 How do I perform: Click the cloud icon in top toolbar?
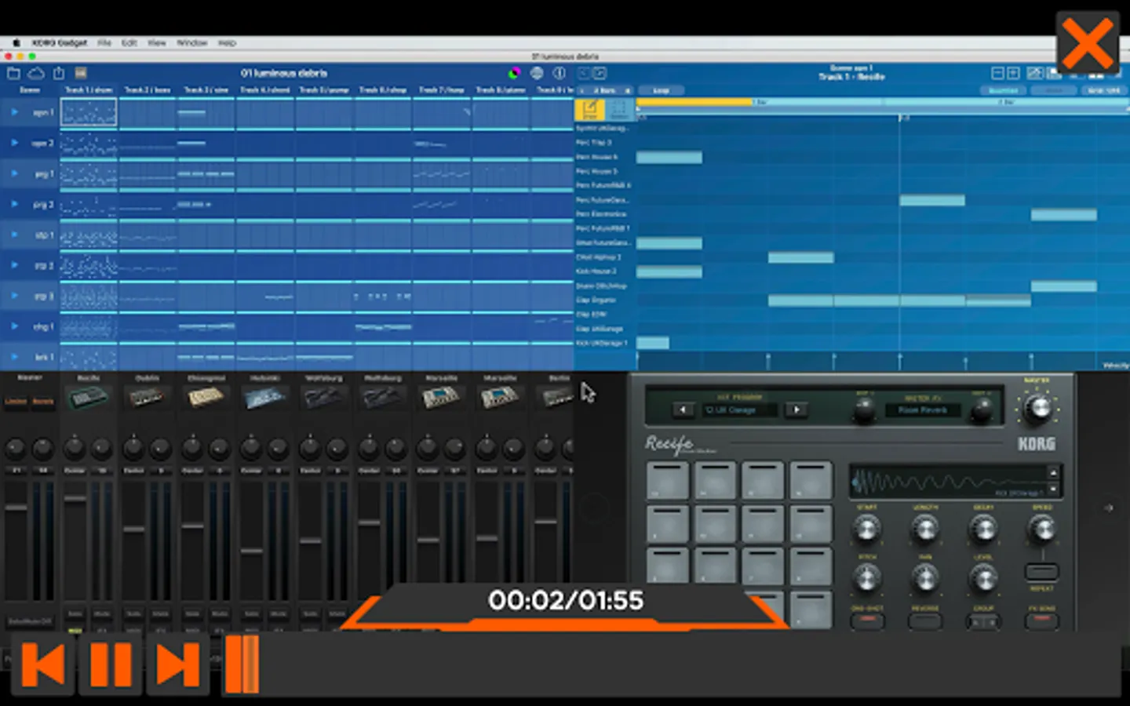(x=36, y=73)
